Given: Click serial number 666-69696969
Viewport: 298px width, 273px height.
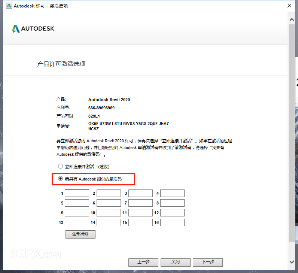Looking at the screenshot, I should 101,108.
